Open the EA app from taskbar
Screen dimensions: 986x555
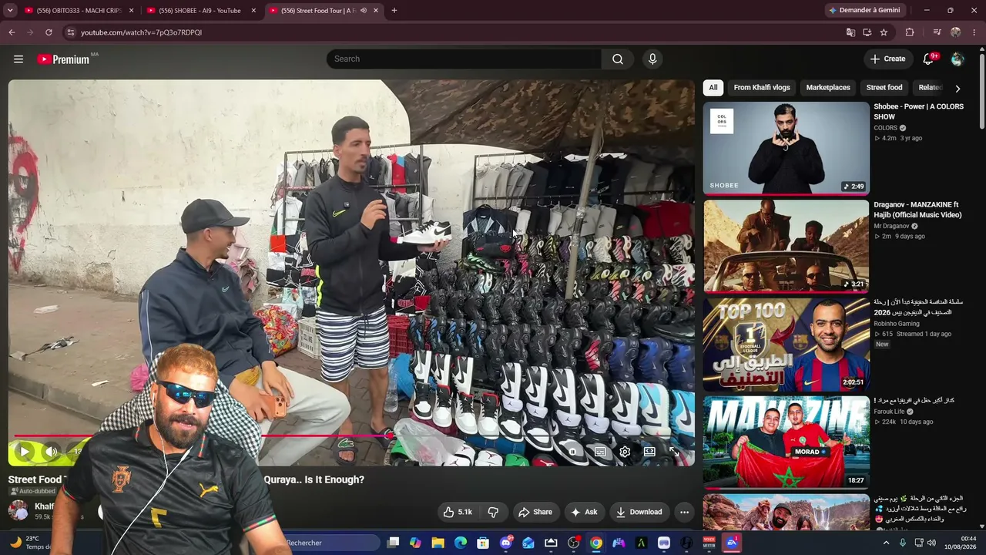732,543
